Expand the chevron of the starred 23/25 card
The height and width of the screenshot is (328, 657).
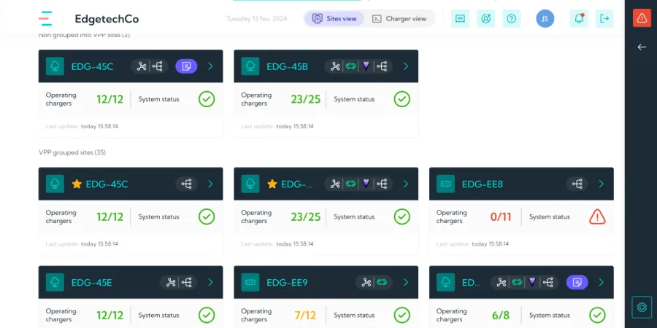[x=406, y=184]
